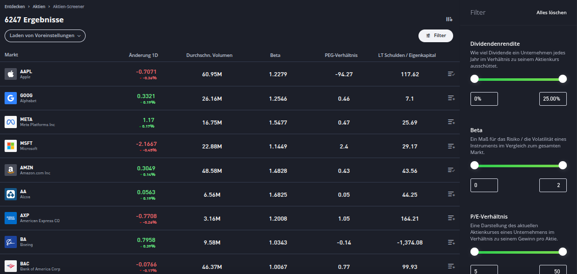Open GOOG Alphabet stock name

point(29,98)
